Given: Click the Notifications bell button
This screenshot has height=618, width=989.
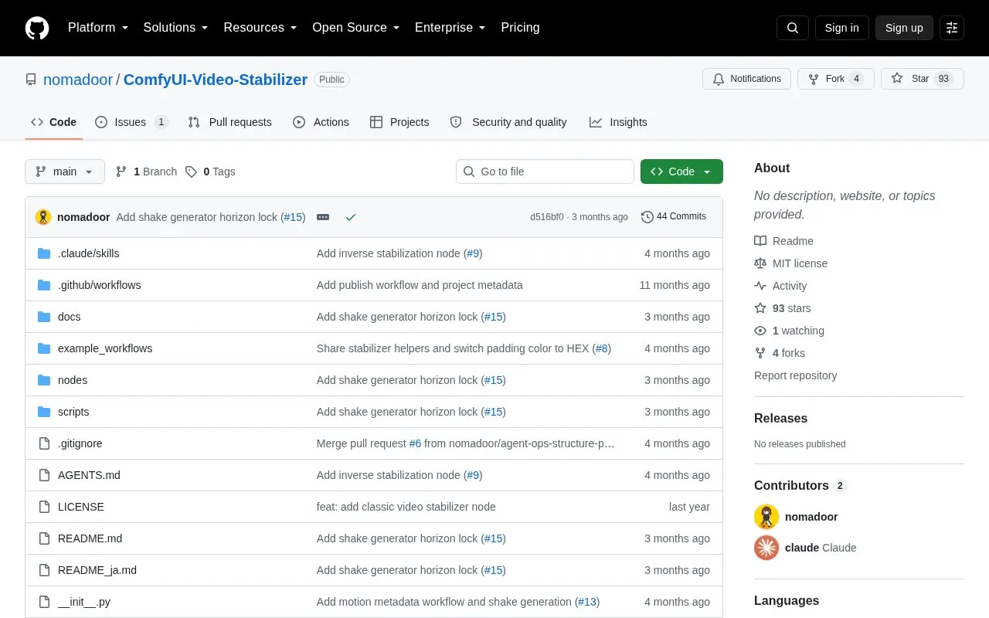Looking at the screenshot, I should click(x=746, y=79).
